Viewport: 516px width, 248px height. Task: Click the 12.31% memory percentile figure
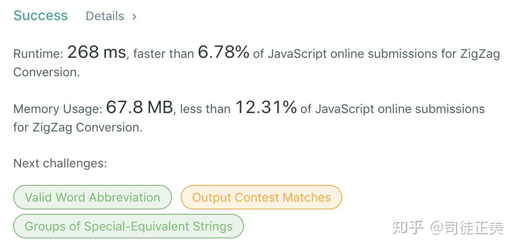[266, 107]
